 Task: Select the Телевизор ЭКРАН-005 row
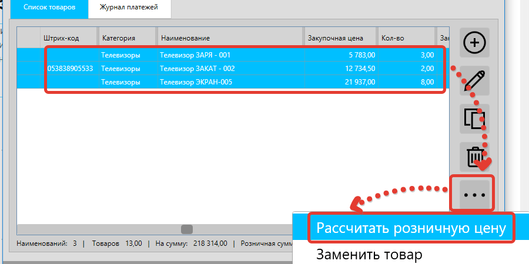tap(196, 82)
